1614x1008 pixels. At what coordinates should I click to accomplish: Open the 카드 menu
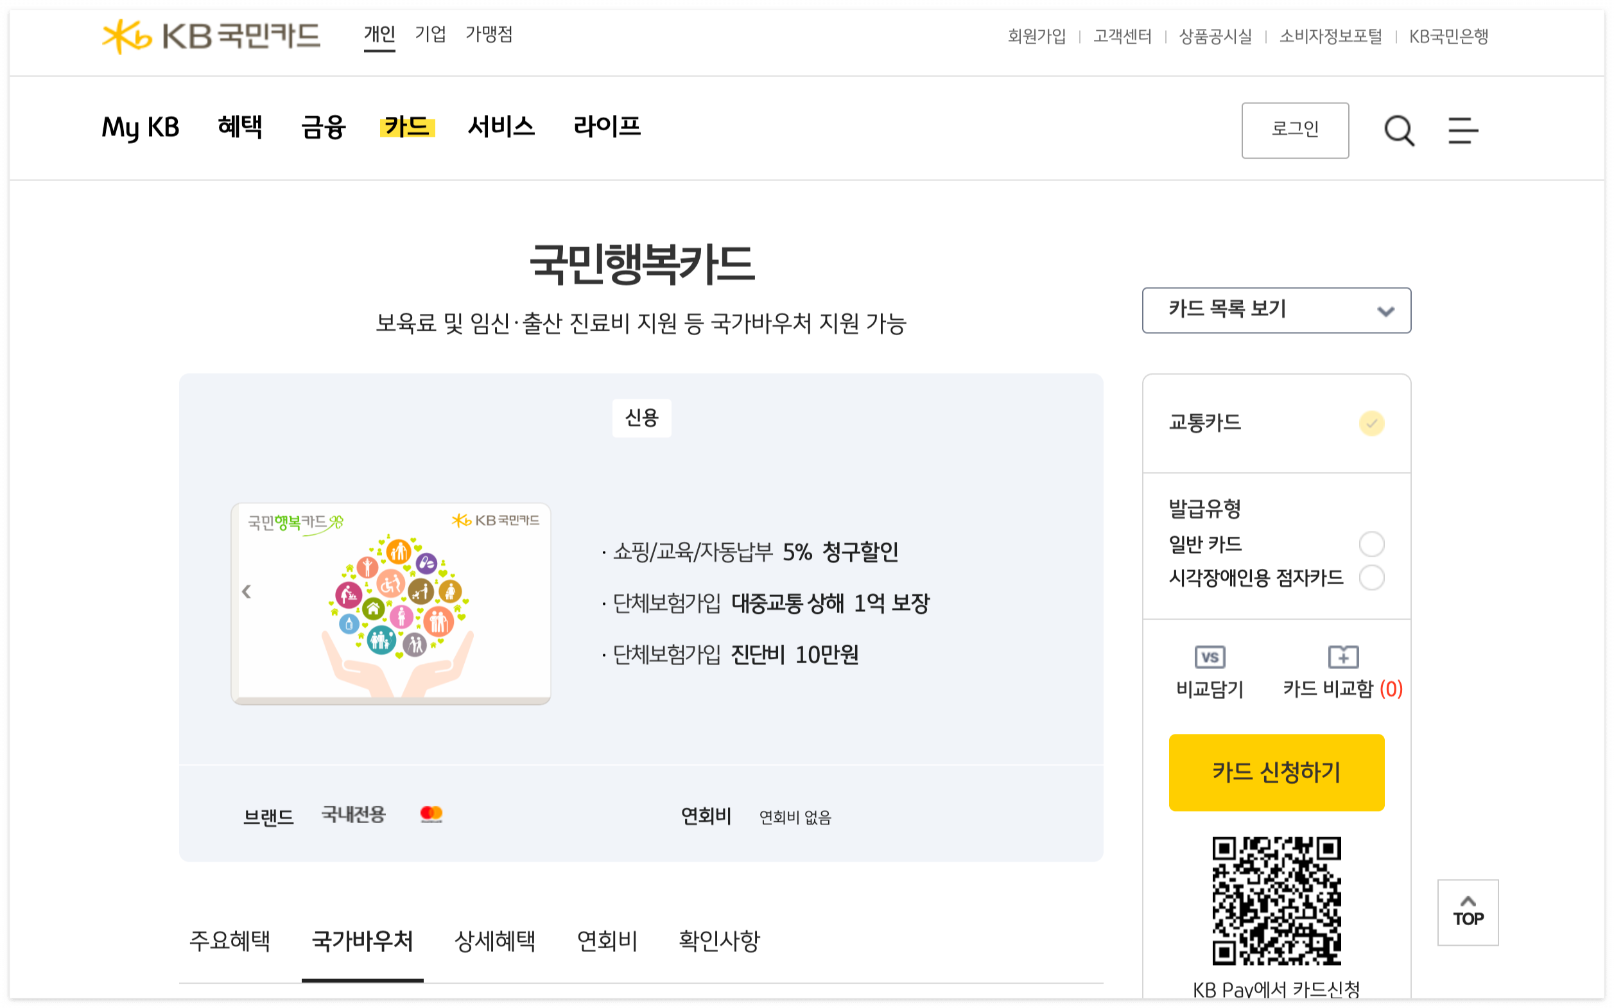click(406, 126)
